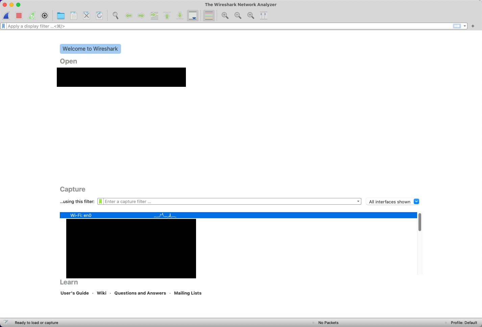Viewport: 482px width, 327px height.
Task: Open display filter bookmark icon
Action: click(3, 26)
